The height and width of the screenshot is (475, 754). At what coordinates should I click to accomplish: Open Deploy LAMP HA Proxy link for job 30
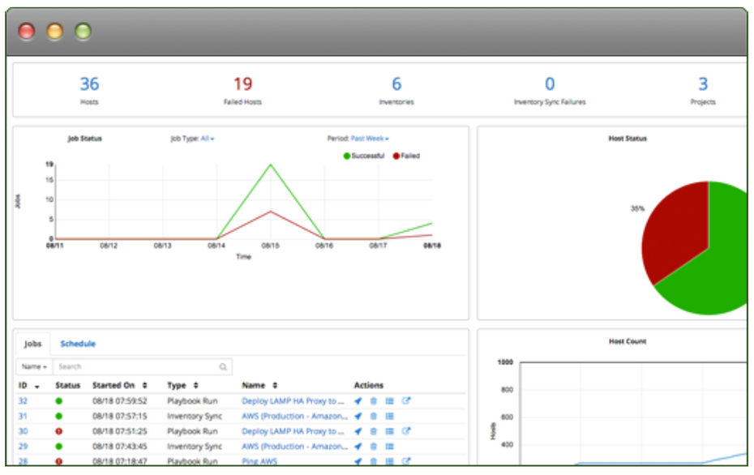293,431
